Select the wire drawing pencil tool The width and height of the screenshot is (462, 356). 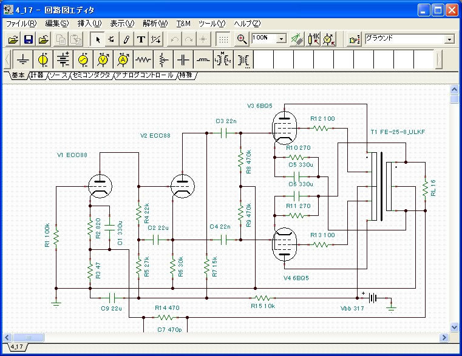pos(126,39)
